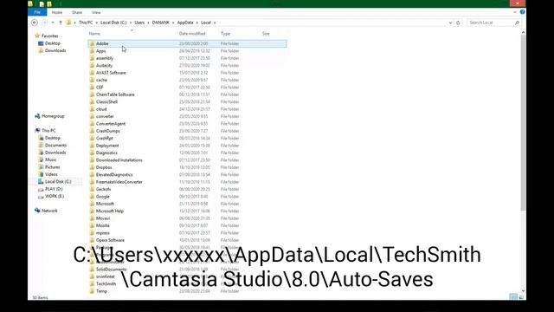Select Downloads under Favorites
554x312 pixels.
pos(55,50)
